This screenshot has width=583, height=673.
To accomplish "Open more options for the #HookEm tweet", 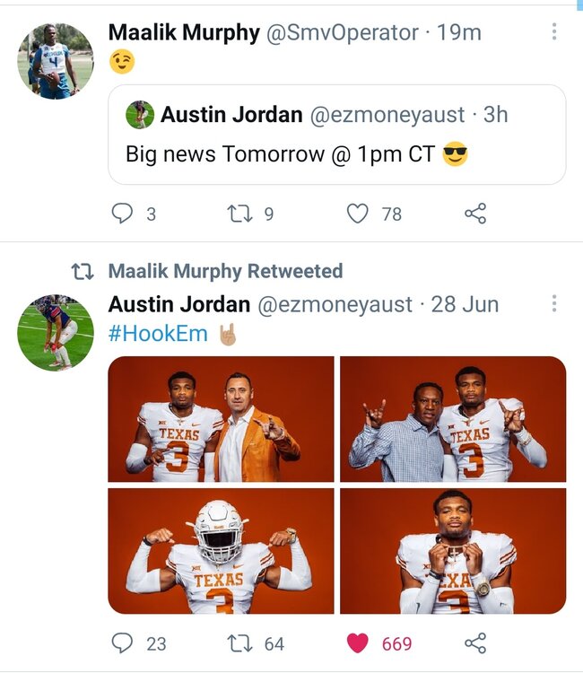I will [x=554, y=304].
